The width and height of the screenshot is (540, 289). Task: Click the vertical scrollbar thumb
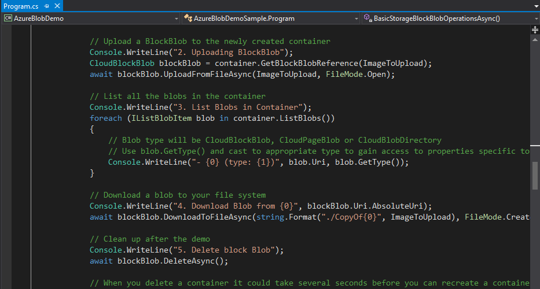click(535, 175)
